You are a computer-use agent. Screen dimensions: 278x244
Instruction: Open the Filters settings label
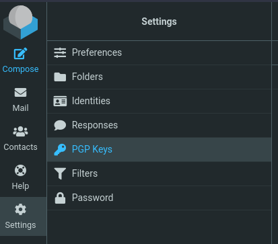(85, 173)
